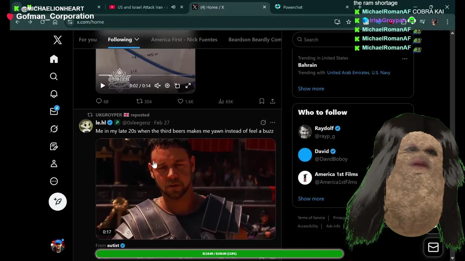Image resolution: width=465 pixels, height=261 pixels.
Task: Open the UKGROYPER reposted link
Action: (122, 115)
